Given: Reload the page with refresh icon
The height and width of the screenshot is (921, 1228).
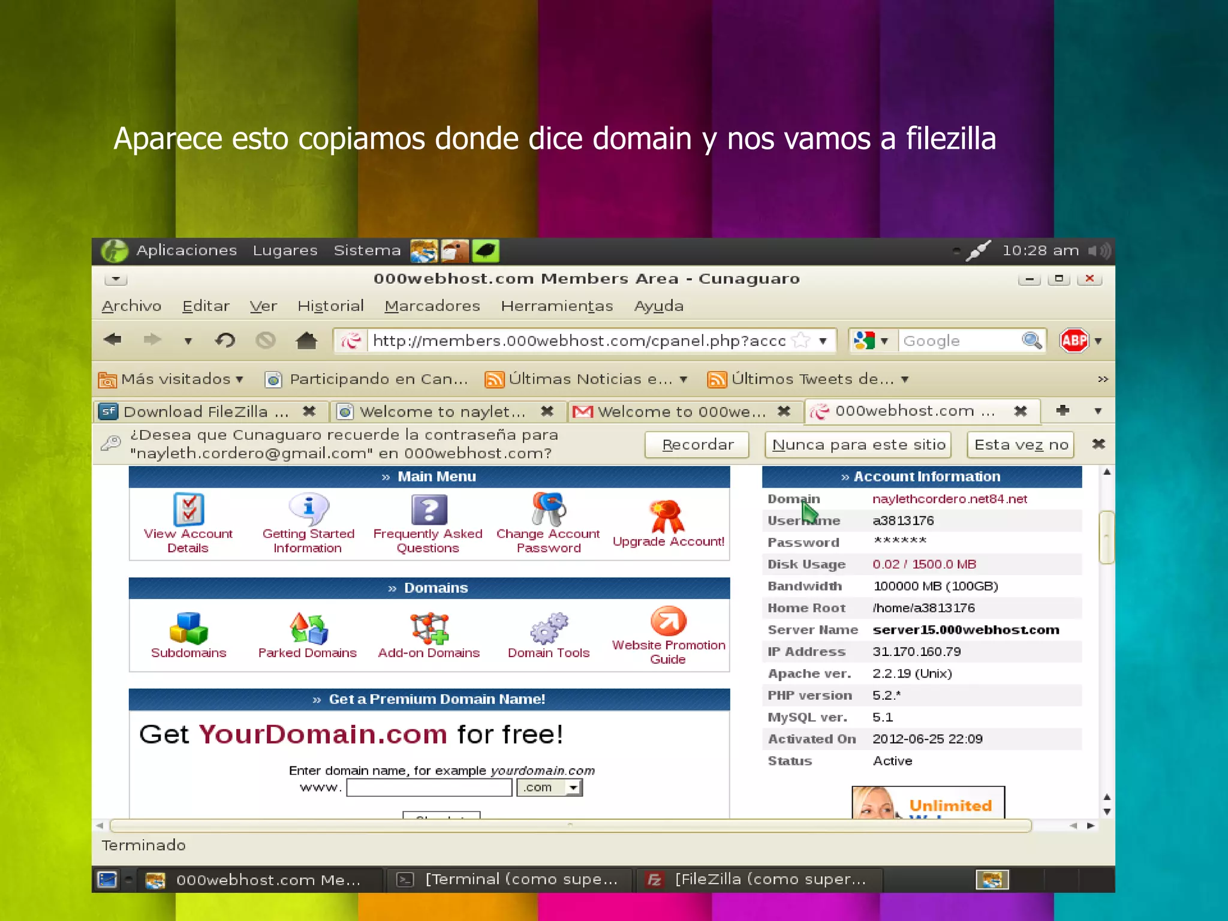Looking at the screenshot, I should tap(225, 341).
